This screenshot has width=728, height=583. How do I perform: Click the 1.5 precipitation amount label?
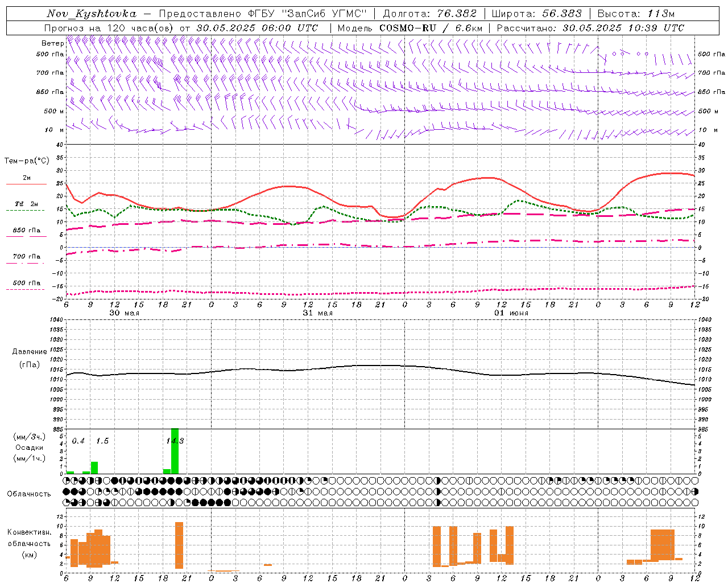click(x=102, y=441)
